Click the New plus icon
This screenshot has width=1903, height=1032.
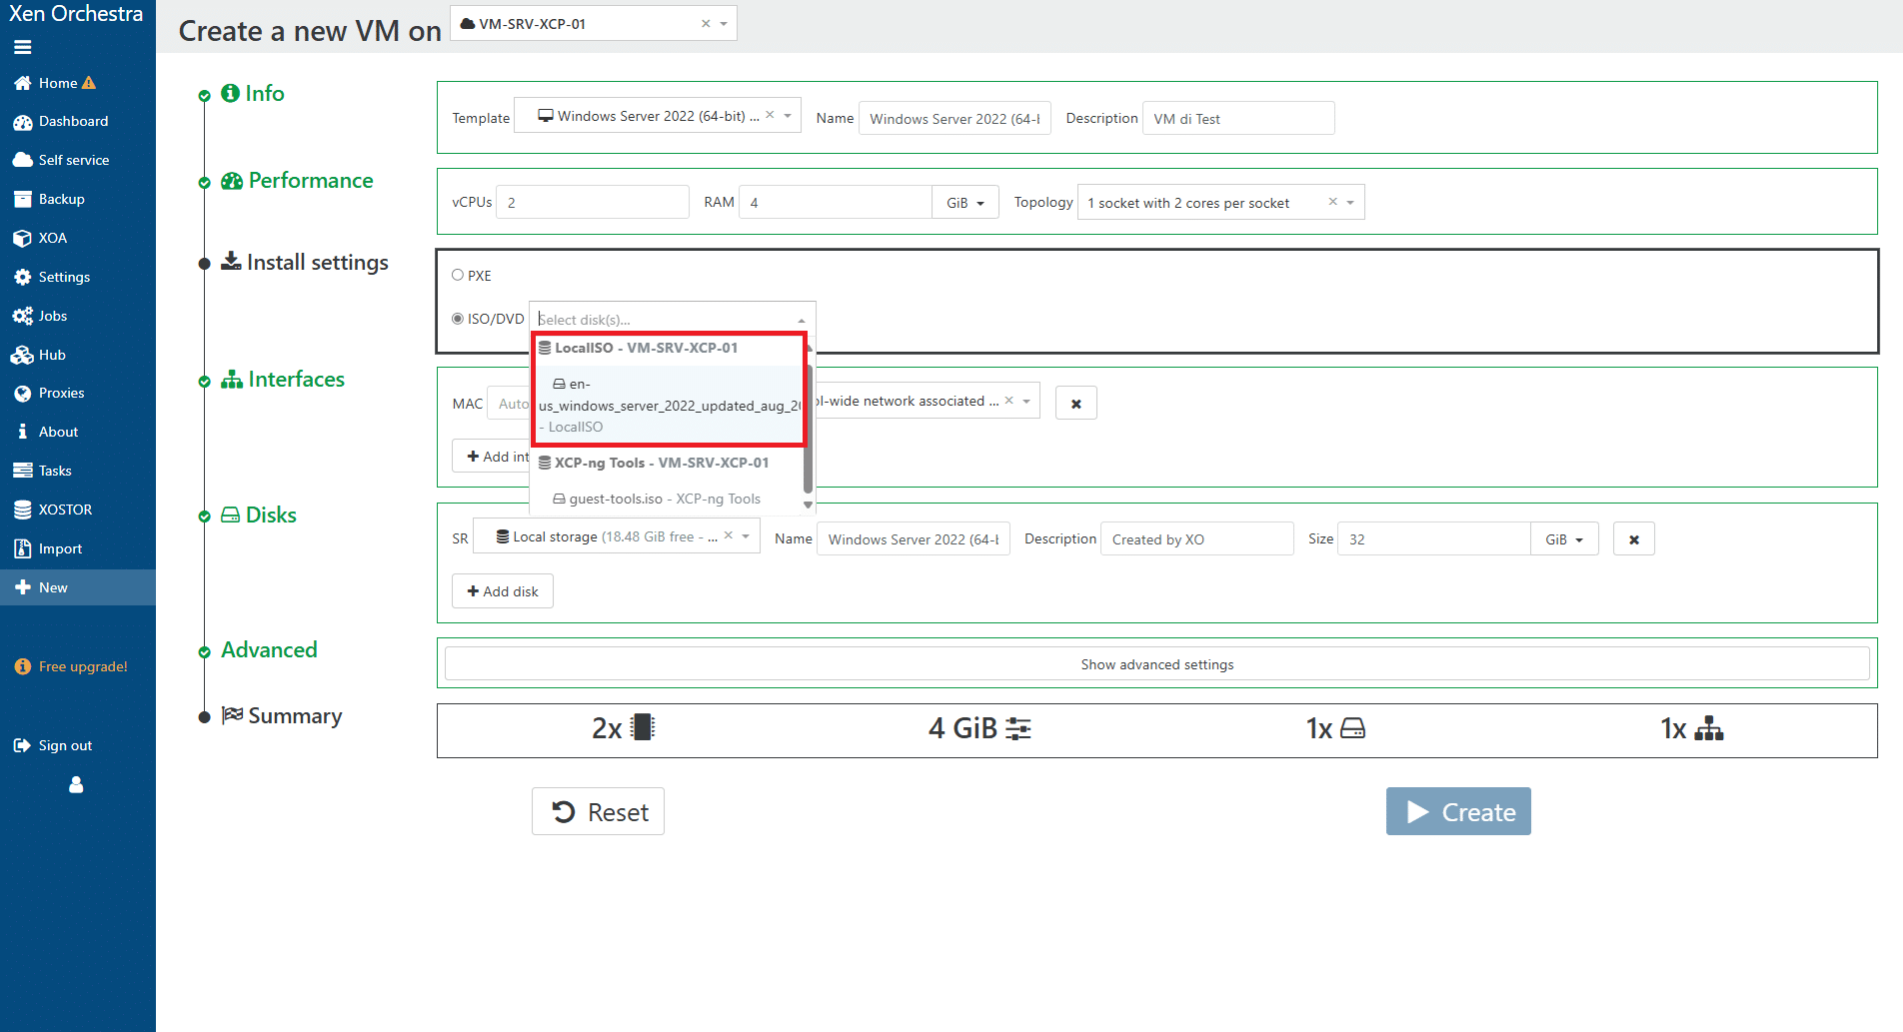coord(22,587)
